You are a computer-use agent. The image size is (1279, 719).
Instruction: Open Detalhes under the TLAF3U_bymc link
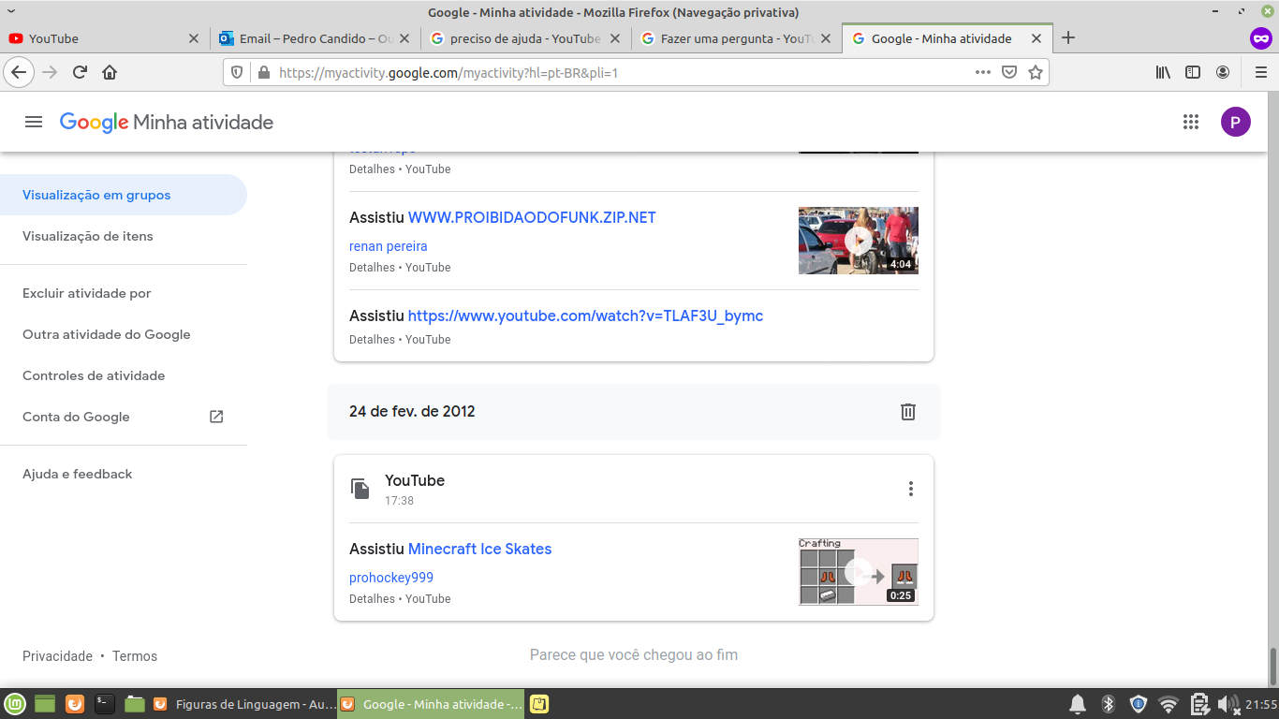pyautogui.click(x=372, y=340)
